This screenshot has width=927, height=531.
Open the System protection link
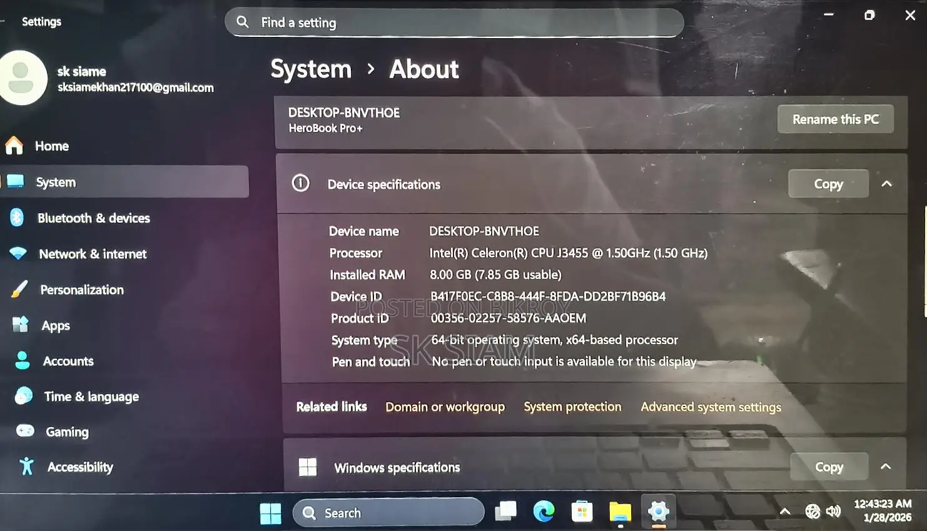click(x=572, y=407)
